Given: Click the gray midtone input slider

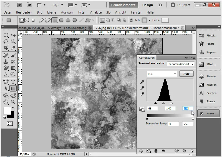Looking at the screenshot, I should 163,103.
